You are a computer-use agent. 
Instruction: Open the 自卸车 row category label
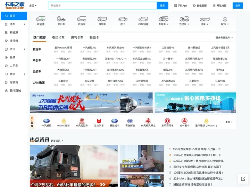click(37, 72)
